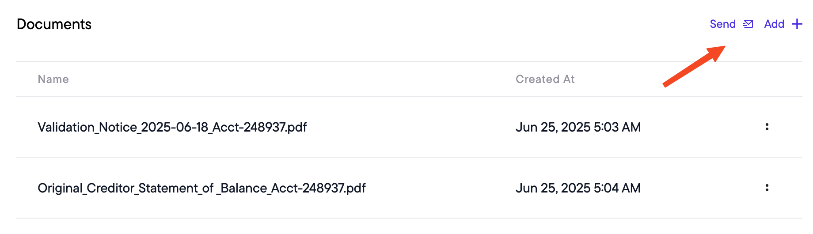Click the Send link text

723,24
